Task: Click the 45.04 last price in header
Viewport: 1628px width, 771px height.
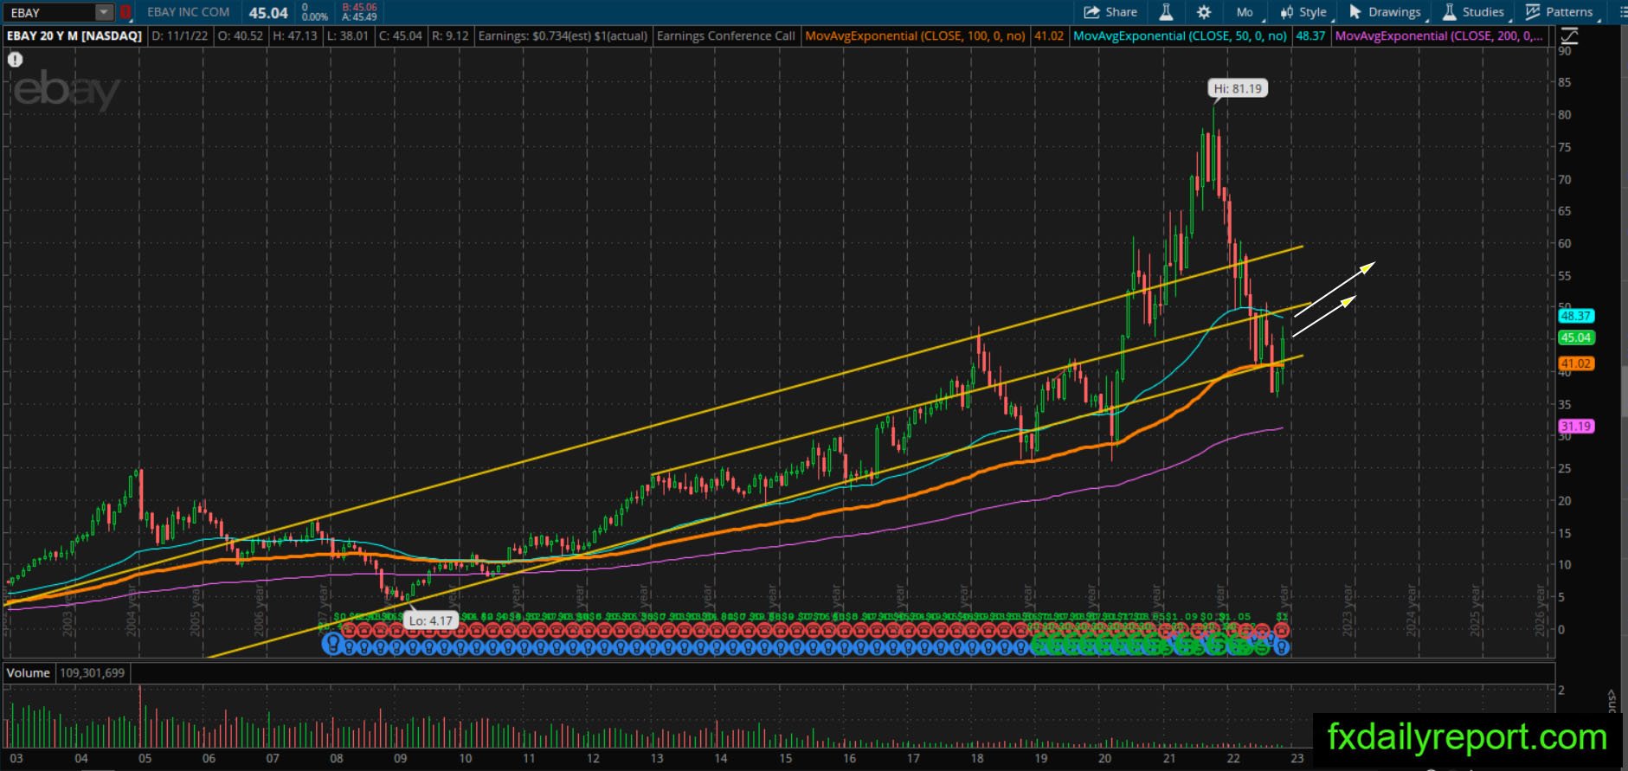Action: click(268, 13)
